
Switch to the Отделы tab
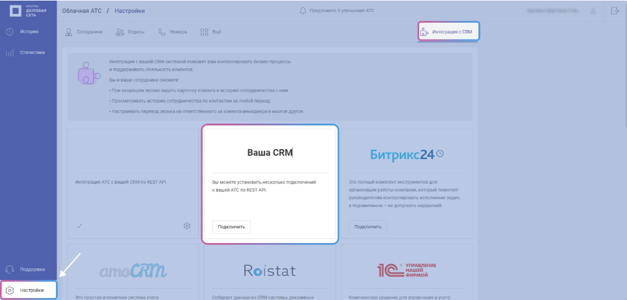(x=130, y=32)
